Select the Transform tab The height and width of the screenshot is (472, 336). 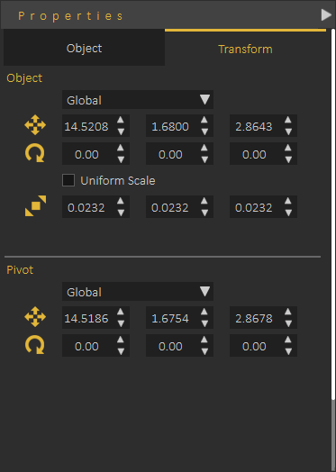pyautogui.click(x=245, y=49)
